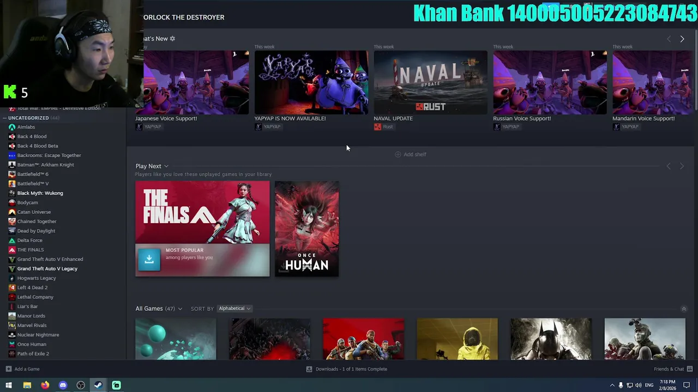The image size is (698, 392).
Task: Select Batman: Arkham Knight in list
Action: point(45,165)
